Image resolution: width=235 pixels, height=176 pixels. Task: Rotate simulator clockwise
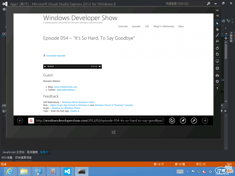tap(217, 48)
